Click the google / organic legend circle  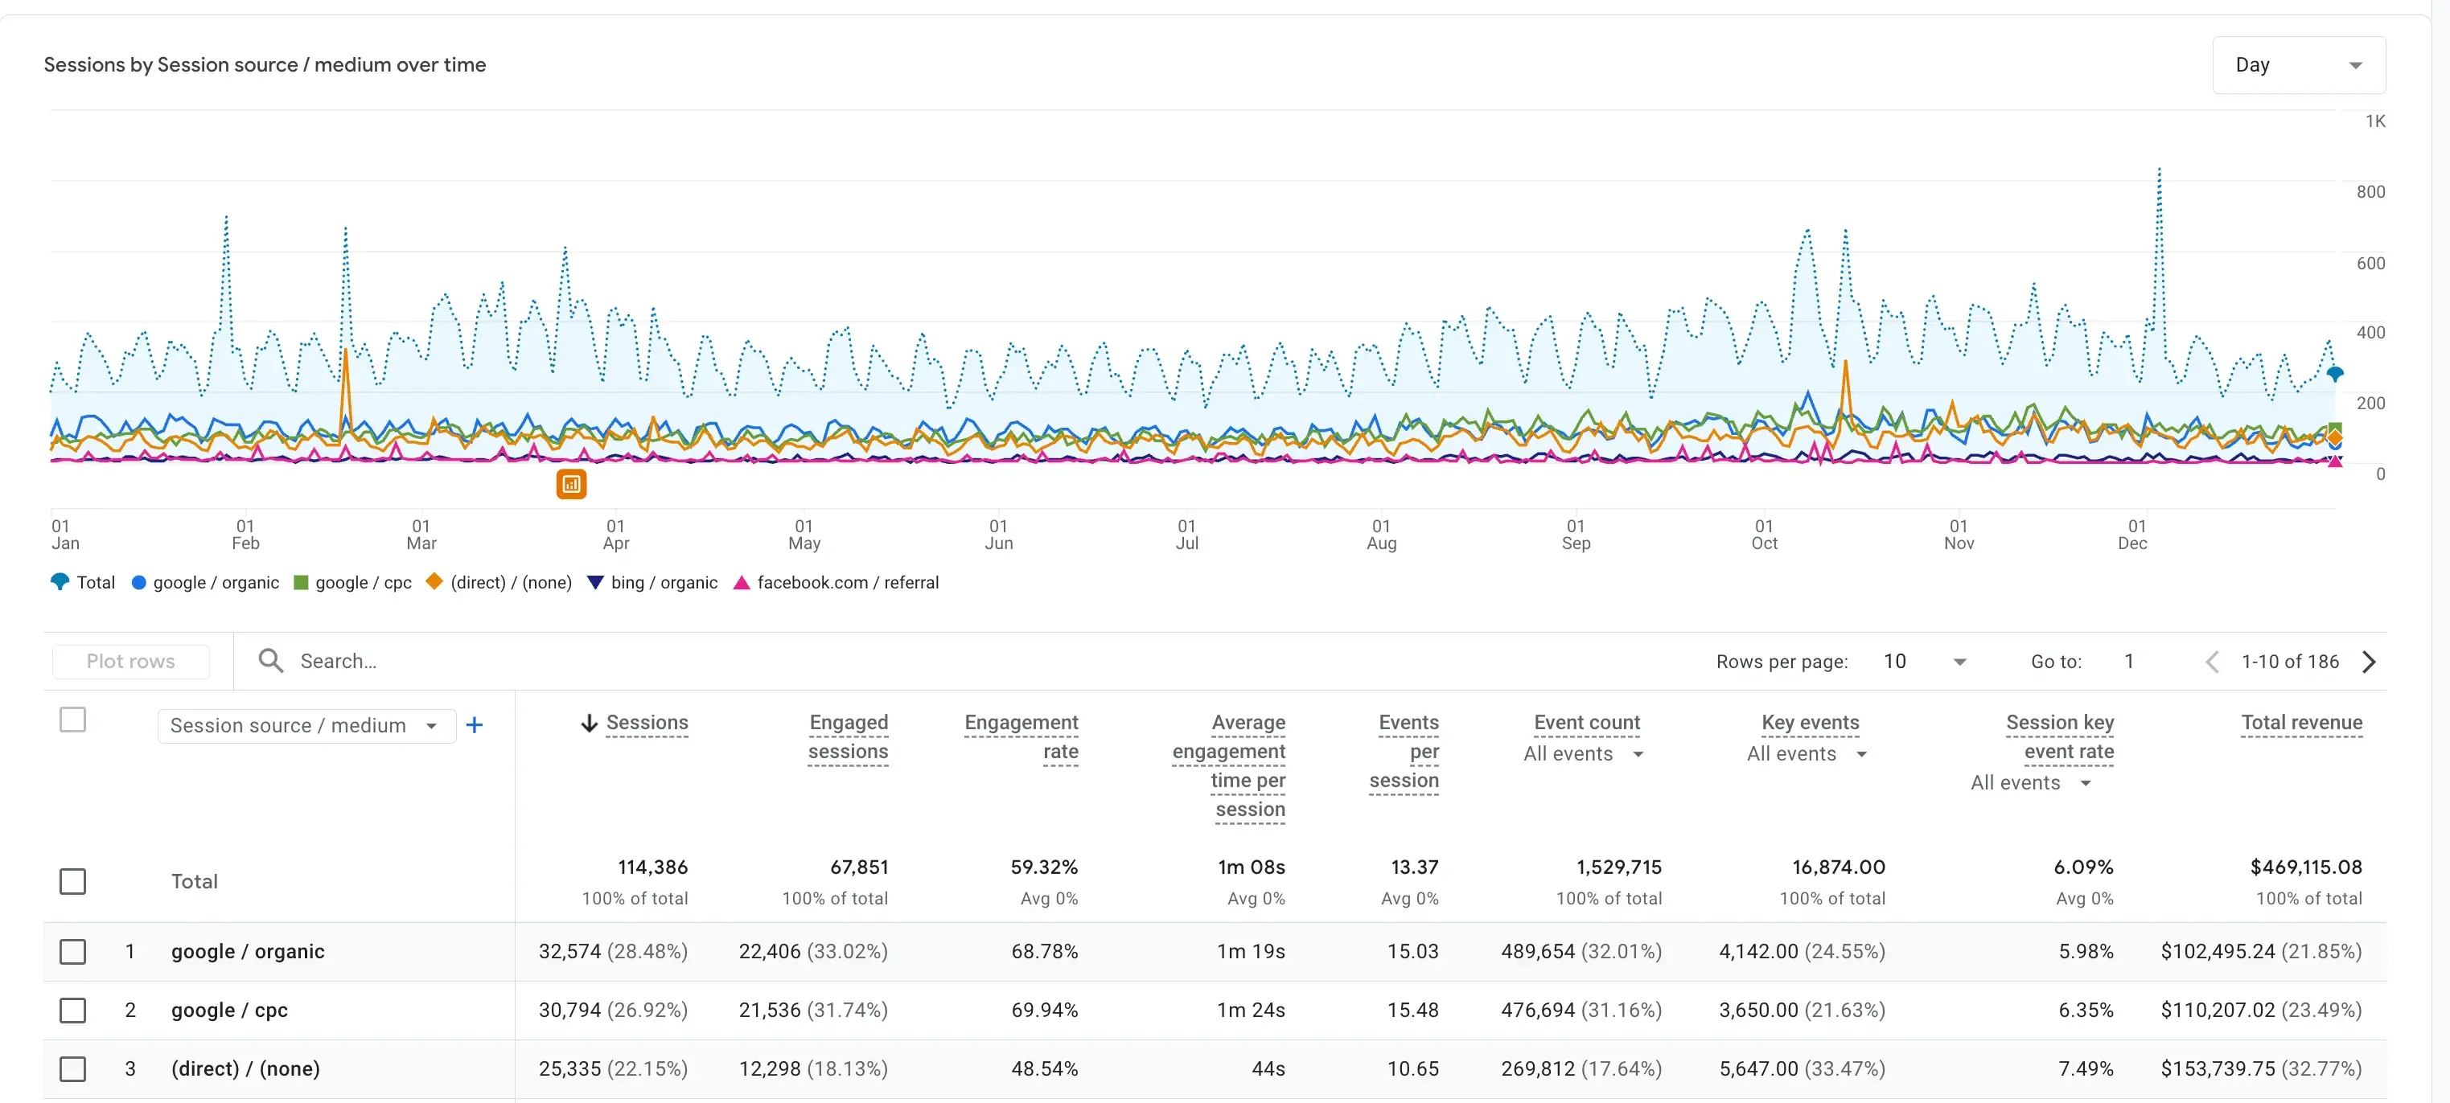click(x=139, y=583)
